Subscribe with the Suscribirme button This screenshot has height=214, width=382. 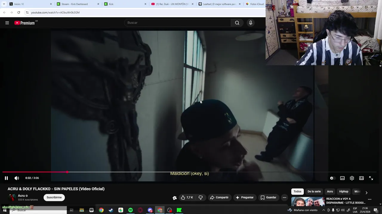click(54, 197)
